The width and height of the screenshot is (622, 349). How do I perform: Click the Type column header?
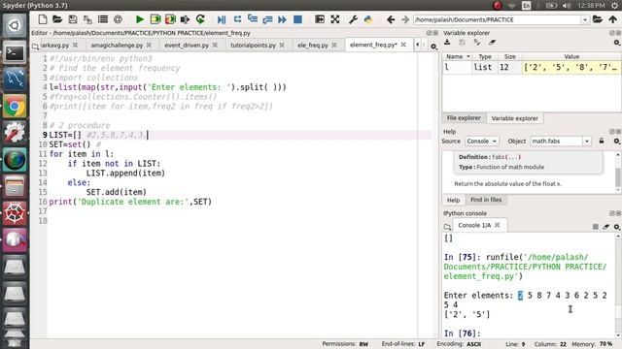click(x=485, y=56)
